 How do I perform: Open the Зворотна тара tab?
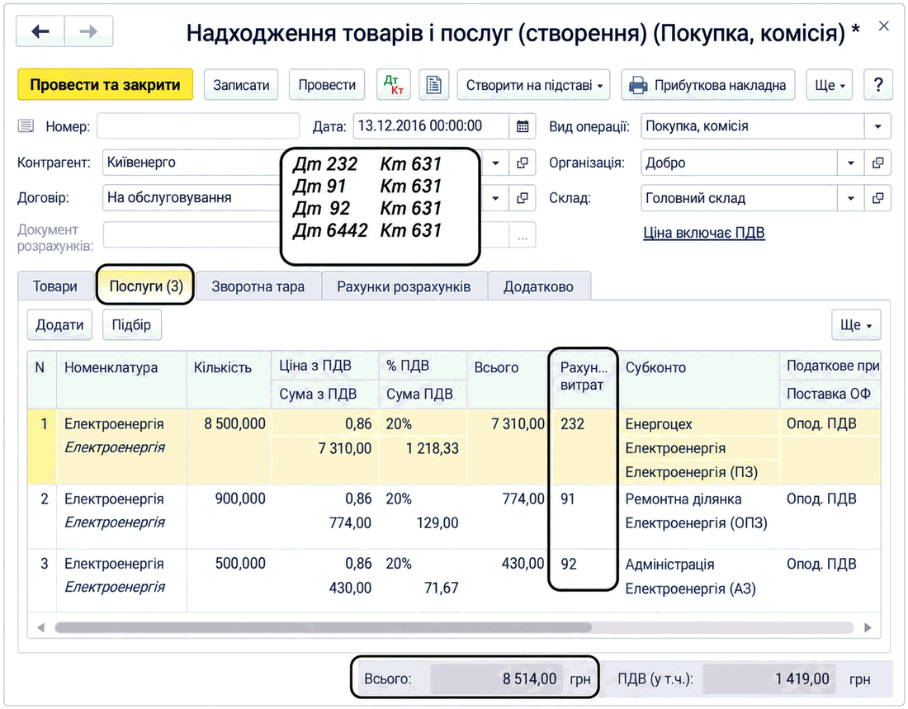coord(258,286)
